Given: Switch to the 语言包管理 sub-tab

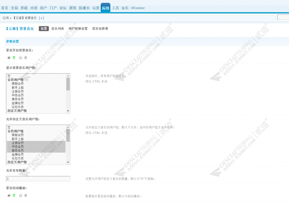Looking at the screenshot, I should coord(100,29).
